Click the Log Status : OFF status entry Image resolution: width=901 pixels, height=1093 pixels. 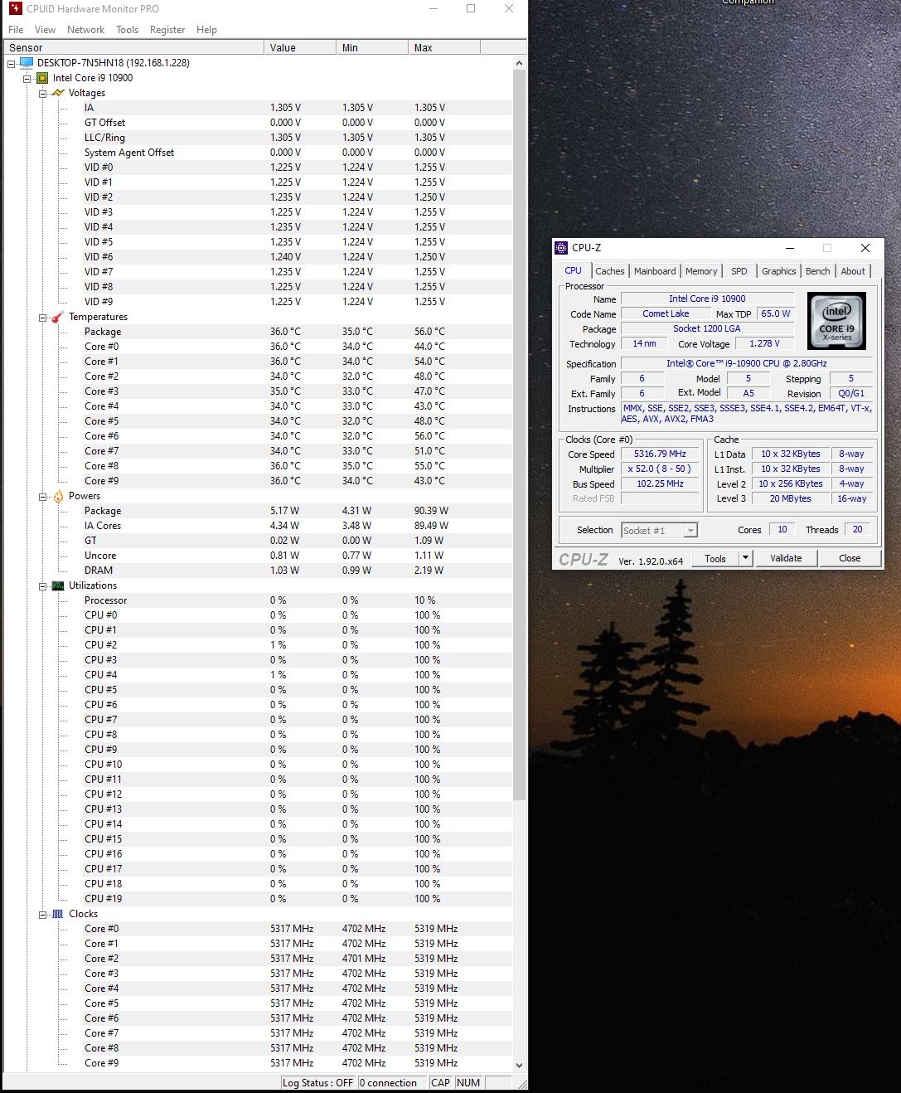[x=318, y=1083]
